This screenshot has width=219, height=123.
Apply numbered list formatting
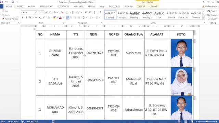[73, 12]
